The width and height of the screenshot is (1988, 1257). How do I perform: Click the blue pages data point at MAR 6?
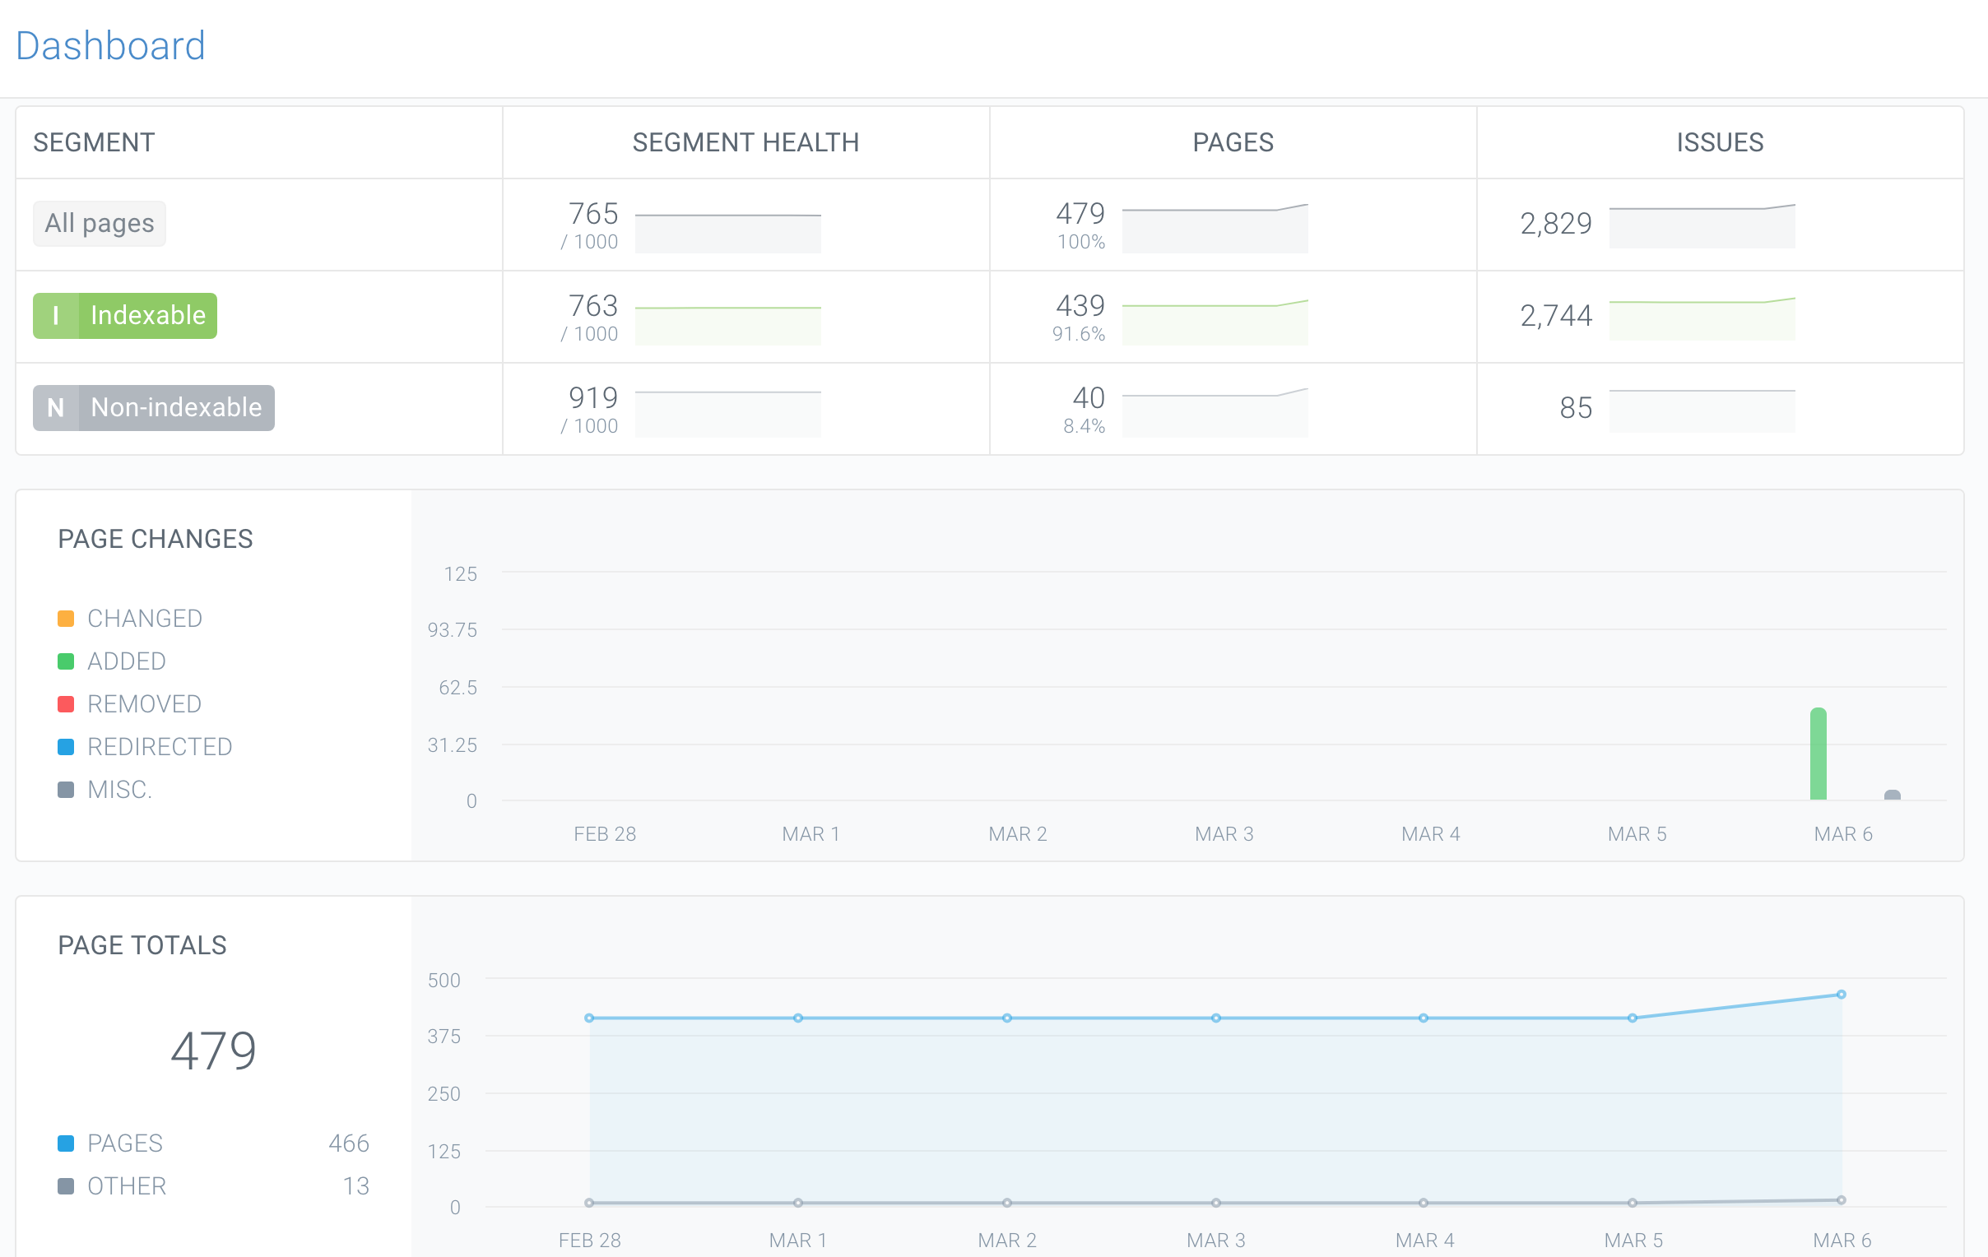[x=1841, y=995]
